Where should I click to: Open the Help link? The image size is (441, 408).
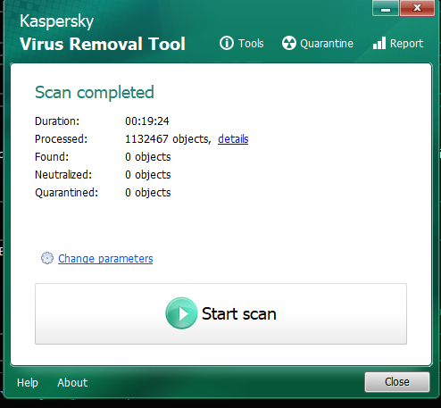click(28, 383)
